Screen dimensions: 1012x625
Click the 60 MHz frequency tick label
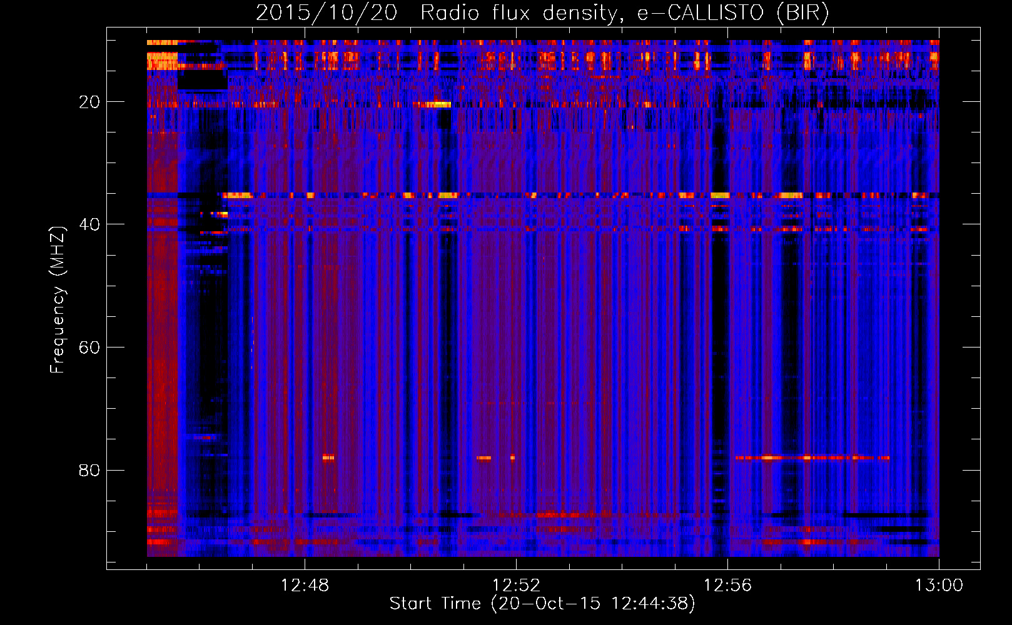click(x=89, y=347)
